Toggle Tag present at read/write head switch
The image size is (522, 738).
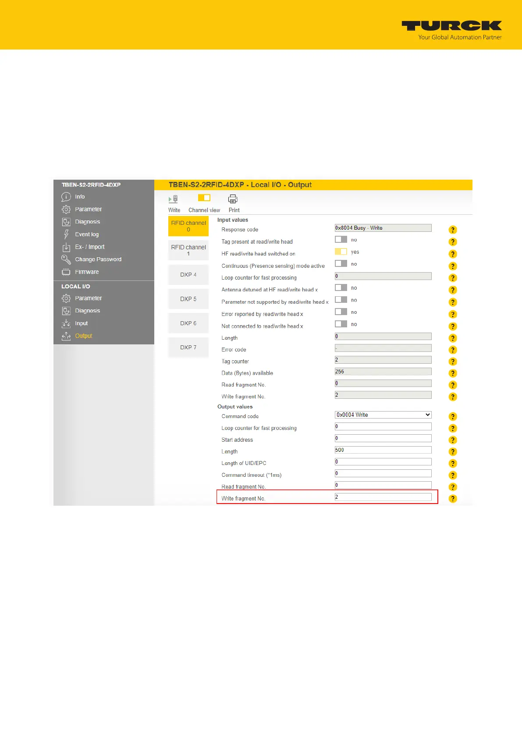pos(341,239)
